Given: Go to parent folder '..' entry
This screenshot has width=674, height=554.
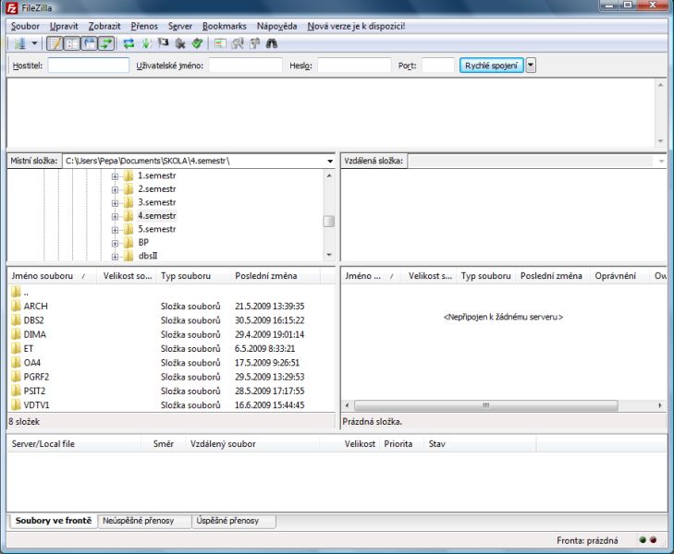Looking at the screenshot, I should point(19,292).
